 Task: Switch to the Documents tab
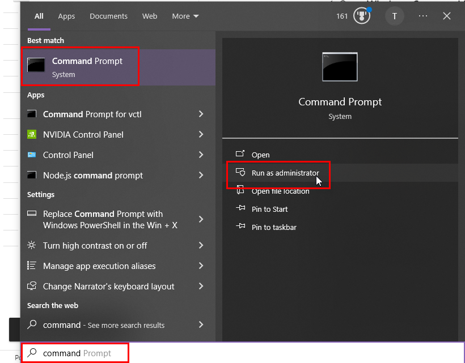(108, 16)
